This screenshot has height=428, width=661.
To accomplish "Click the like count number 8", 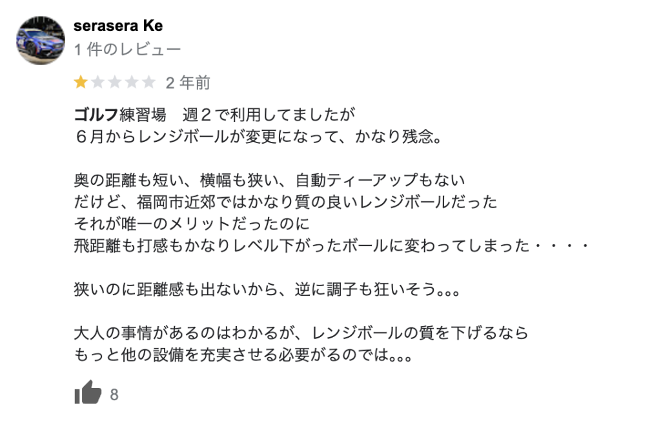I will pos(114,394).
